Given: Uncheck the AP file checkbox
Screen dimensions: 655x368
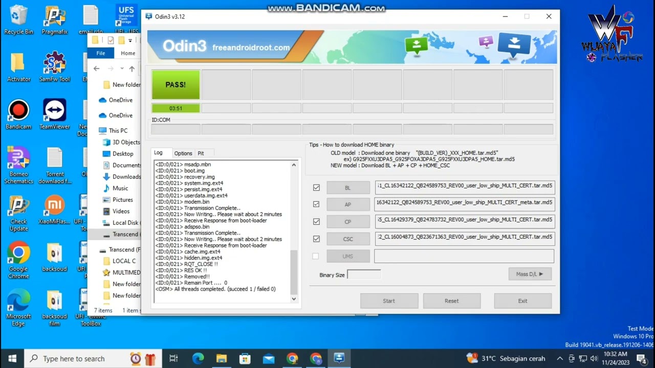Looking at the screenshot, I should [316, 204].
